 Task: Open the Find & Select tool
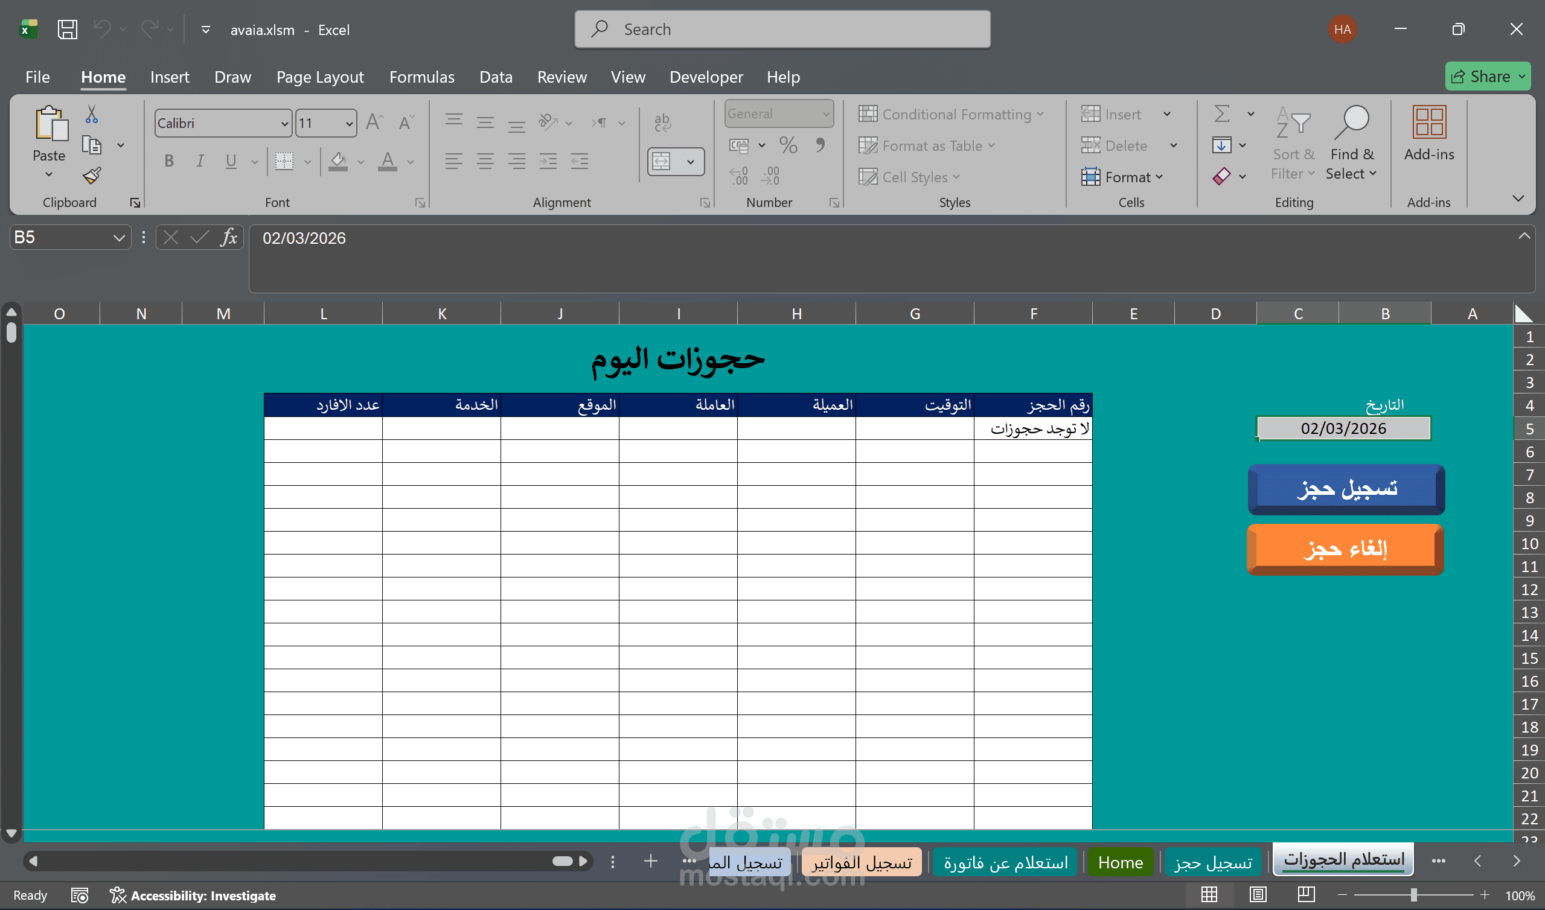pyautogui.click(x=1351, y=144)
